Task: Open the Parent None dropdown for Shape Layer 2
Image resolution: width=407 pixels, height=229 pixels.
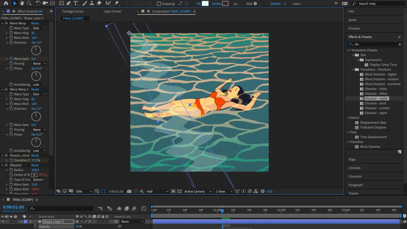Action: (132, 222)
